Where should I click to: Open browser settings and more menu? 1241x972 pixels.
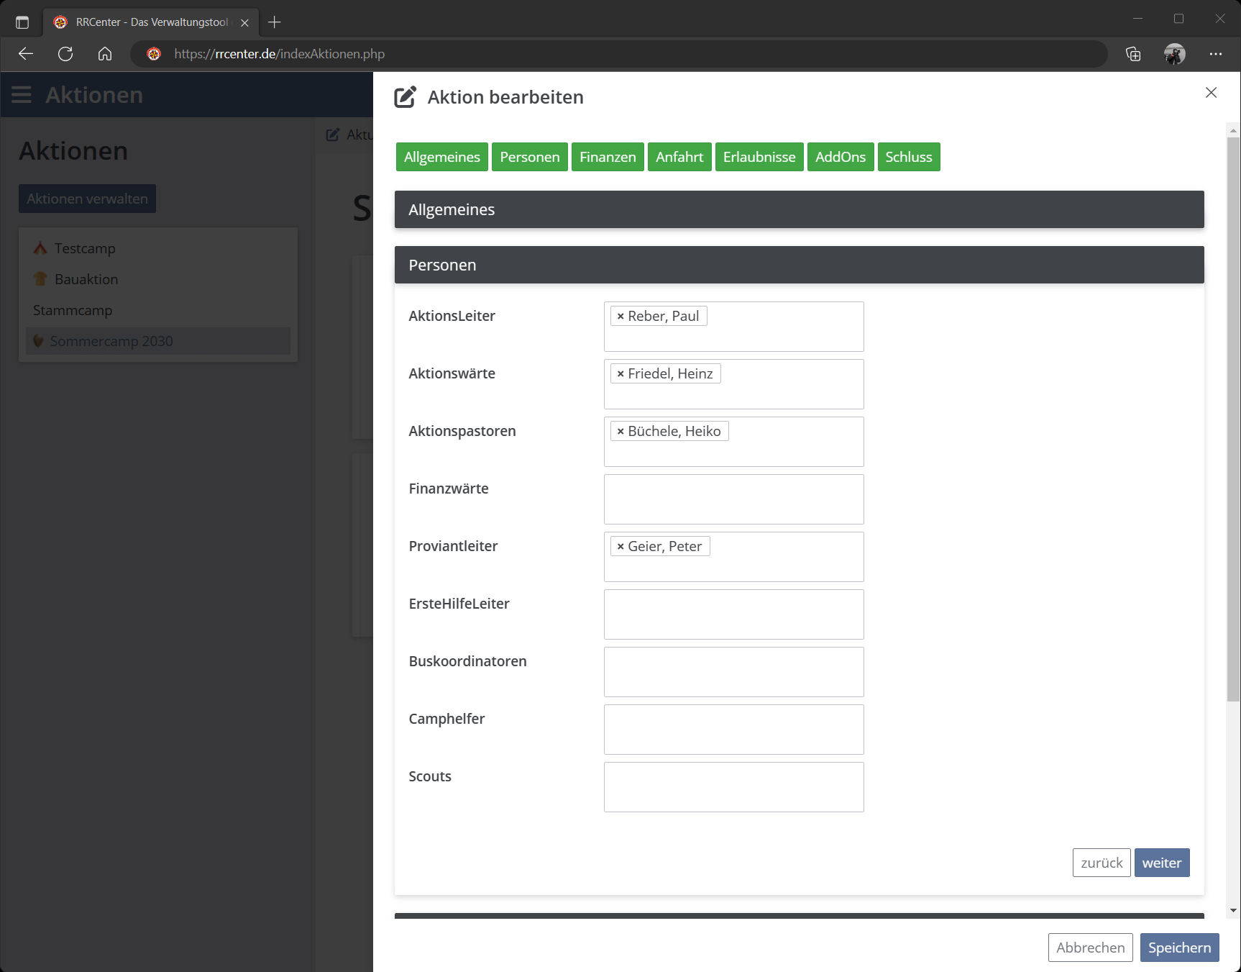[x=1215, y=54]
